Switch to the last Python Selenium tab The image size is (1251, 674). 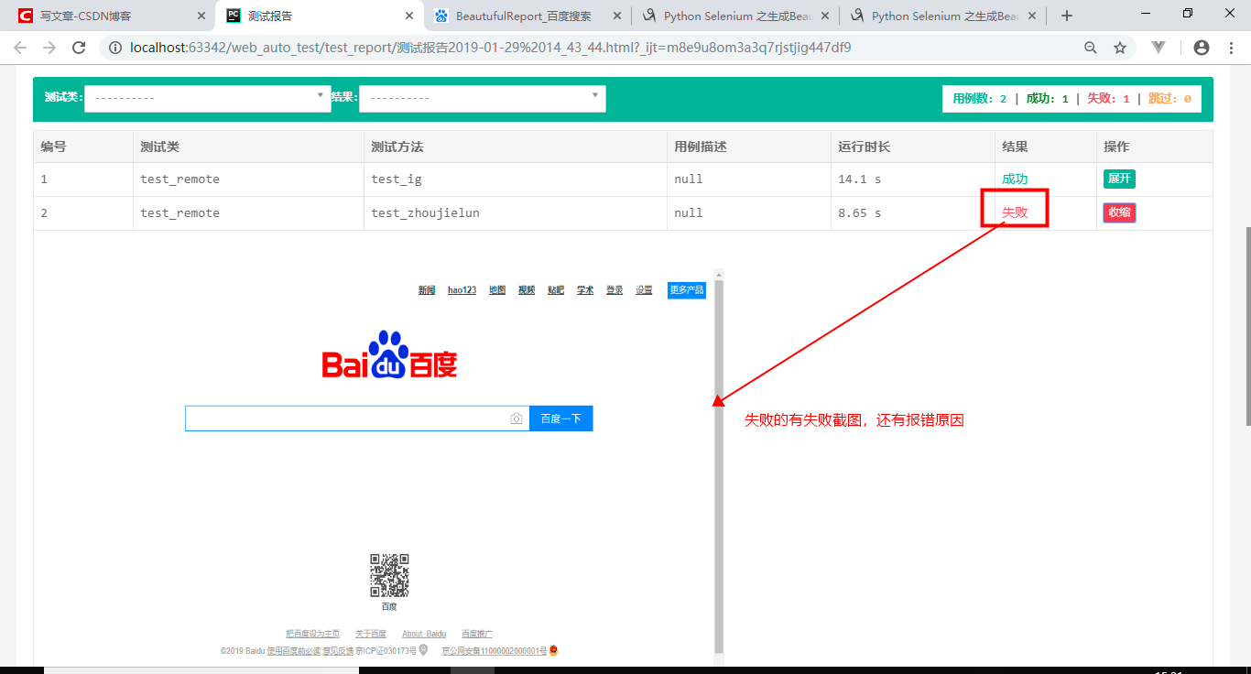coord(943,16)
